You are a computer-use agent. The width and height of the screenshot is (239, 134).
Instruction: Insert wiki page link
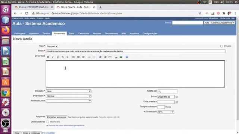pos(116,57)
